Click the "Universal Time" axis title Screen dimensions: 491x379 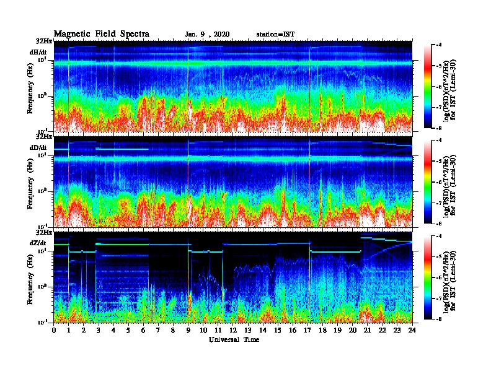234,339
